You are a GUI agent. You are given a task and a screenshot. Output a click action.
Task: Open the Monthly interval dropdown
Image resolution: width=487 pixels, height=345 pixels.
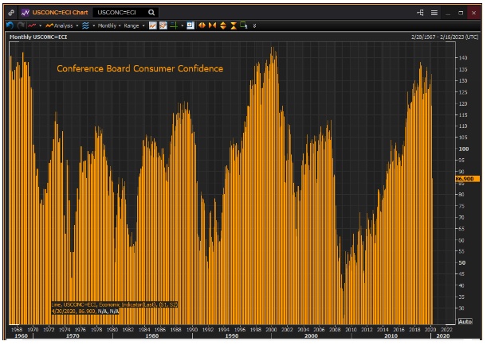pyautogui.click(x=109, y=25)
